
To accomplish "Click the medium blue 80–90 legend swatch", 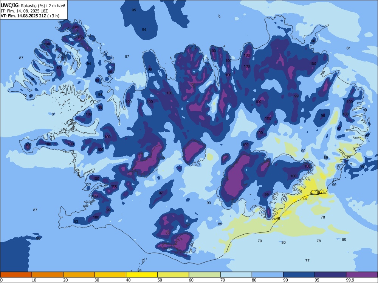I will coord(268,275).
